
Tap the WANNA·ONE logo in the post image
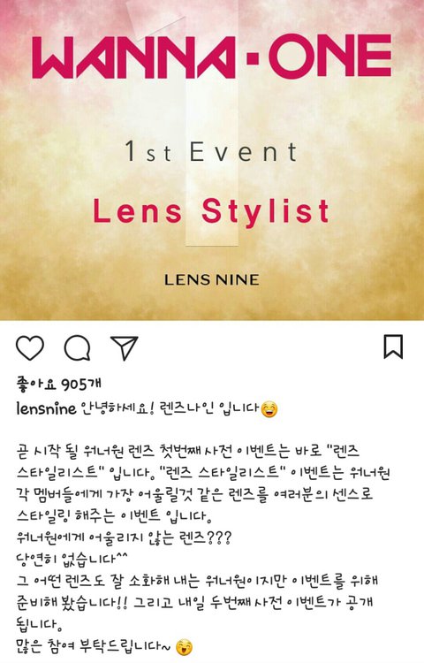212,57
